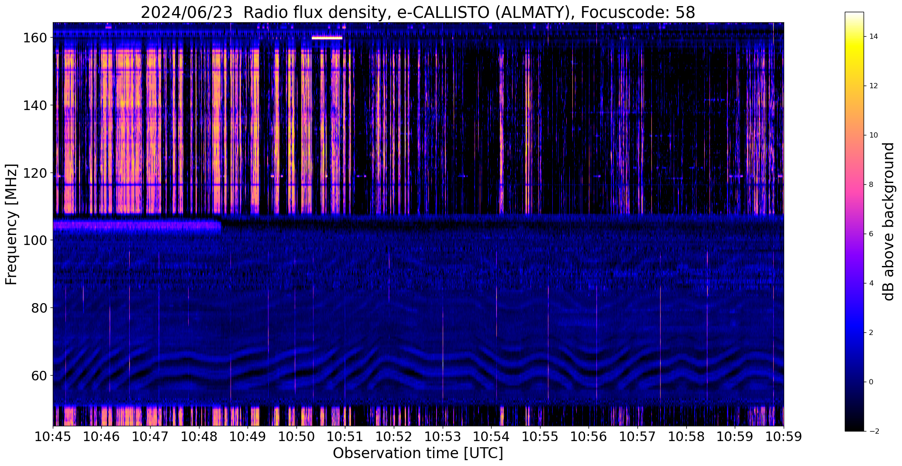Click the colorbar tick value 6
This screenshot has height=466, width=902.
pos(871,234)
